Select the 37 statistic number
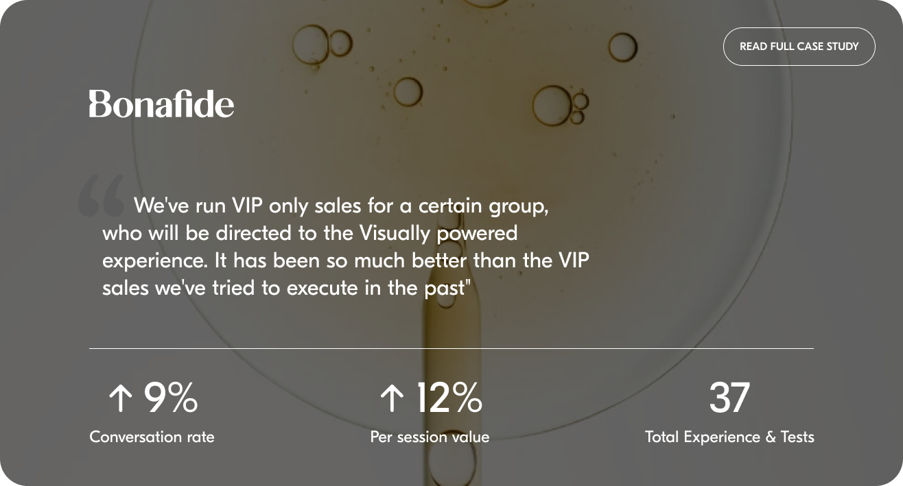The image size is (903, 486). pos(729,398)
